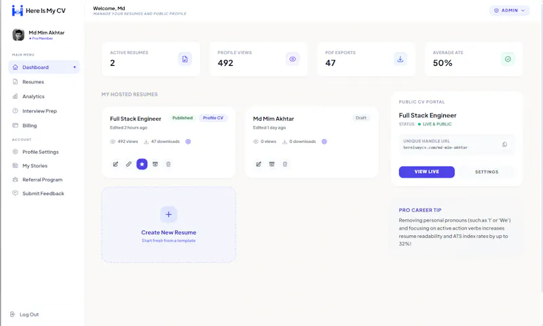Click Active Resumes document icon

point(185,59)
